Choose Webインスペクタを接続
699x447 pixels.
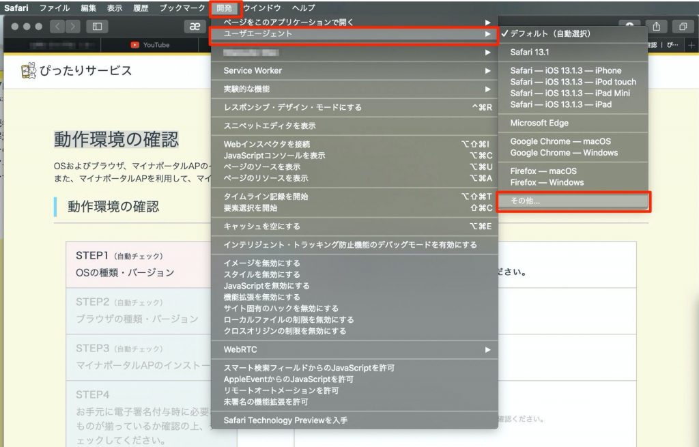[x=354, y=144]
